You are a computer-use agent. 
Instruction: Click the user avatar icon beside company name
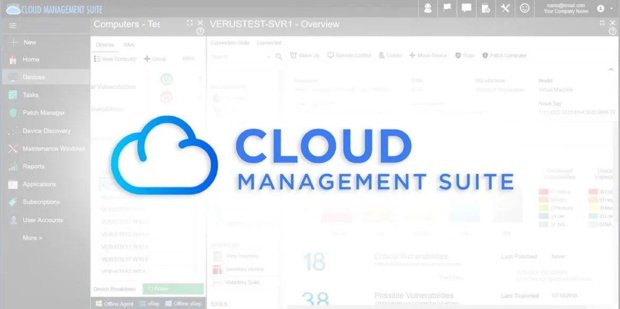pos(600,8)
